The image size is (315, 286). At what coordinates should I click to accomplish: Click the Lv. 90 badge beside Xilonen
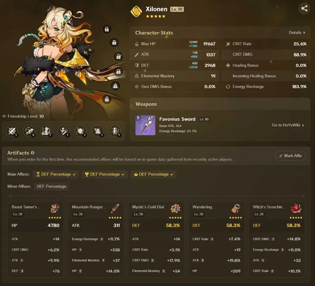pos(177,9)
